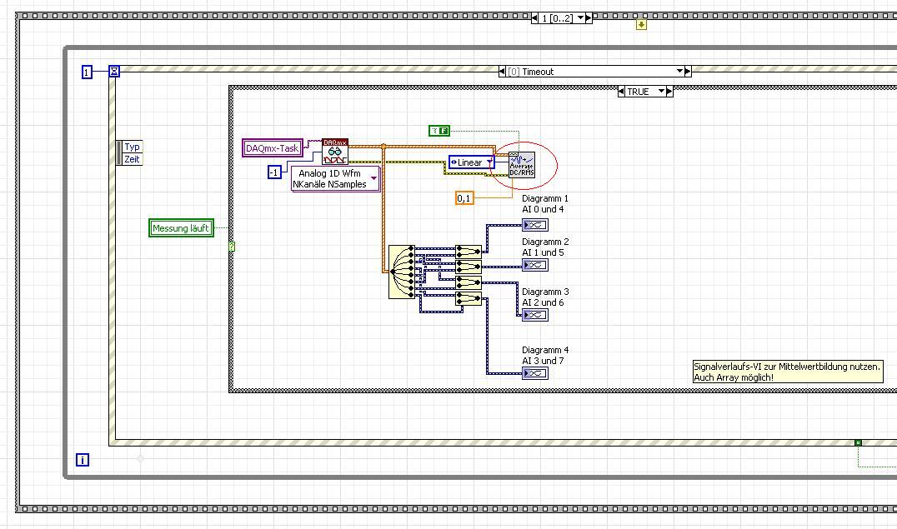This screenshot has height=529, width=897.
Task: Click the green tunnel on event structure border
Action: (858, 442)
